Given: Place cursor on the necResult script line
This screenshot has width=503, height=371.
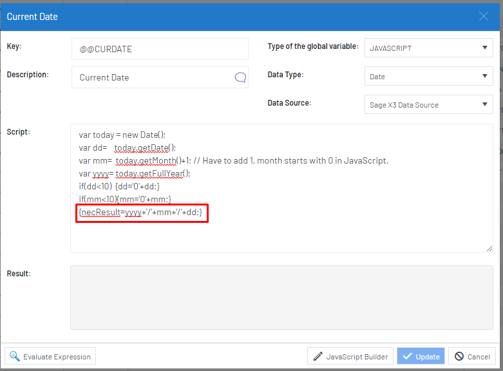Looking at the screenshot, I should pos(140,212).
